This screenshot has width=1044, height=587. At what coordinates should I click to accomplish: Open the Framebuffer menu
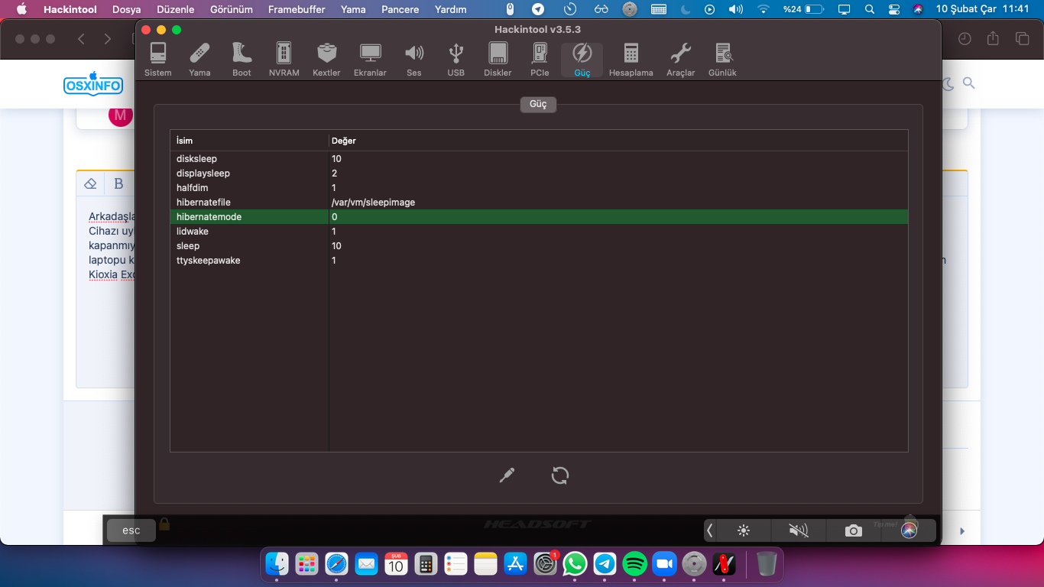(297, 9)
